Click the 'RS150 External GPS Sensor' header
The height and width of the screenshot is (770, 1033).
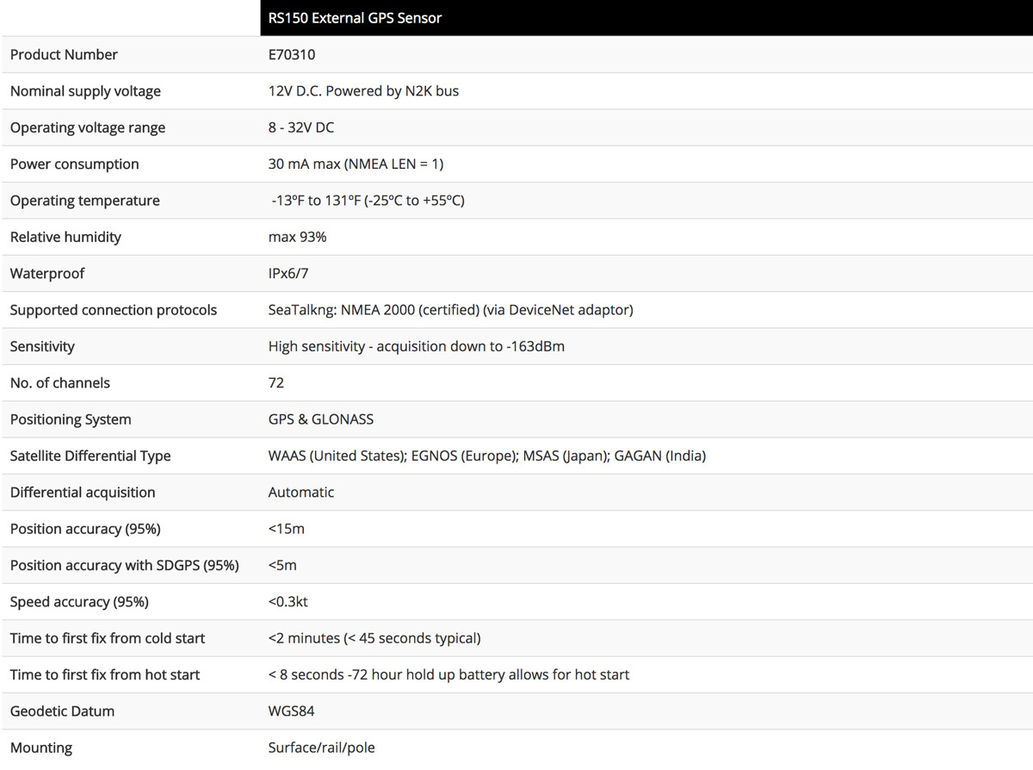coord(355,17)
